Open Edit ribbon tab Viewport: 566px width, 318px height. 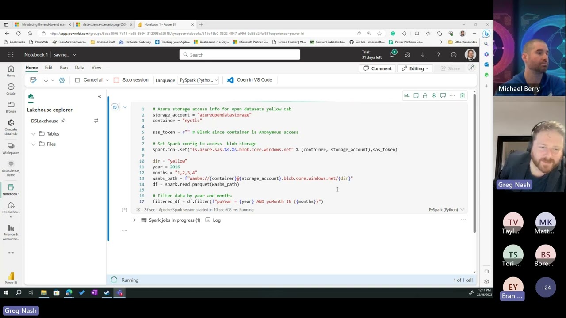[49, 68]
